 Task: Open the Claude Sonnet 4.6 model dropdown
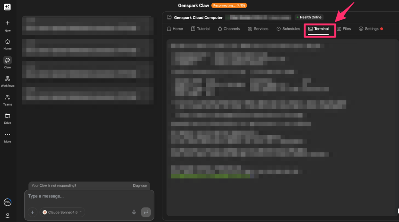62,212
